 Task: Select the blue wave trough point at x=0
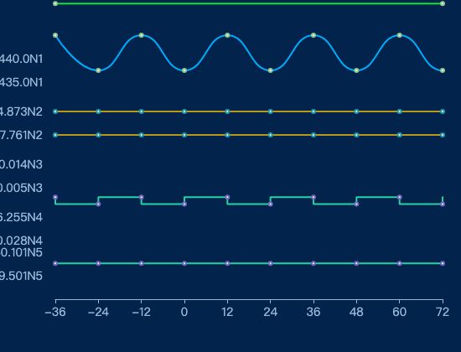[184, 70]
